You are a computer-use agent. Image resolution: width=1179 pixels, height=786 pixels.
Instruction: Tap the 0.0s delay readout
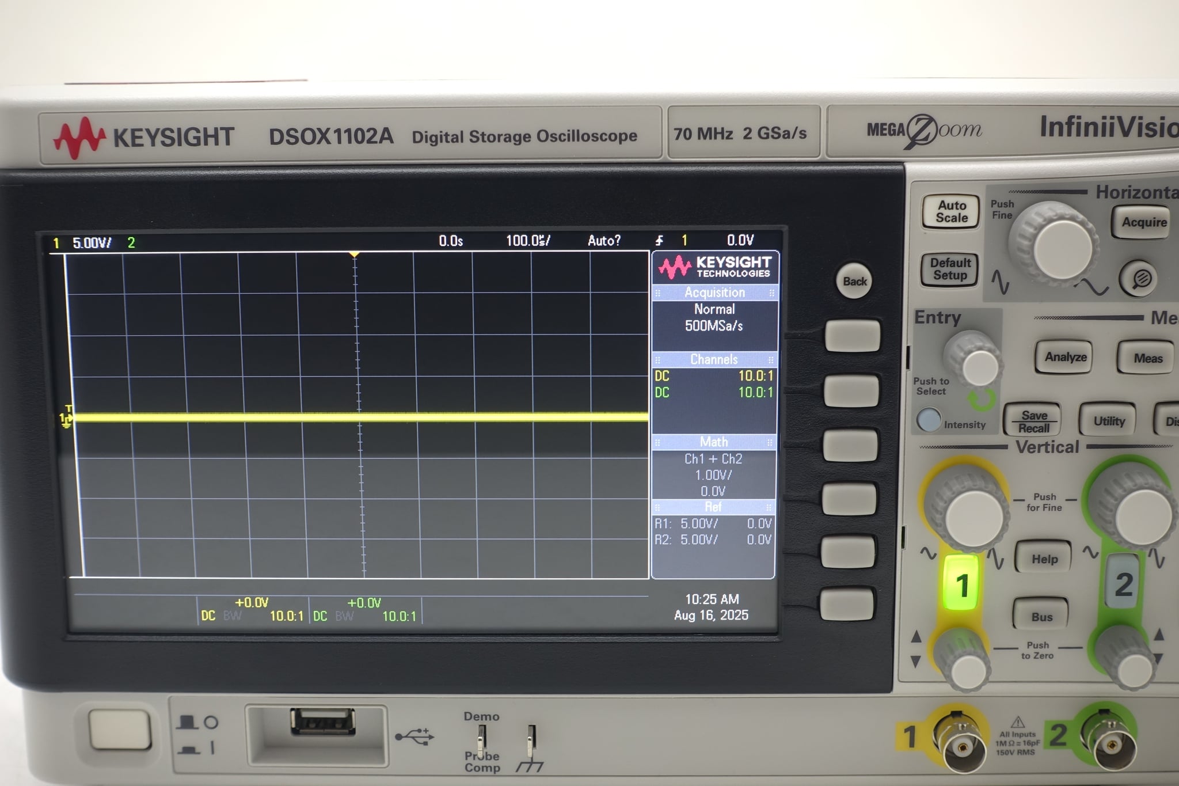[x=451, y=241]
